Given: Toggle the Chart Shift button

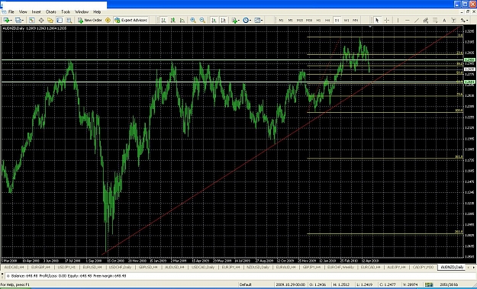Looking at the screenshot, I should 224,20.
